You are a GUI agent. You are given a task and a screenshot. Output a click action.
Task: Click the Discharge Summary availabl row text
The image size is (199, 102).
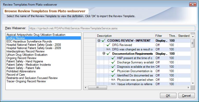(x=135, y=62)
